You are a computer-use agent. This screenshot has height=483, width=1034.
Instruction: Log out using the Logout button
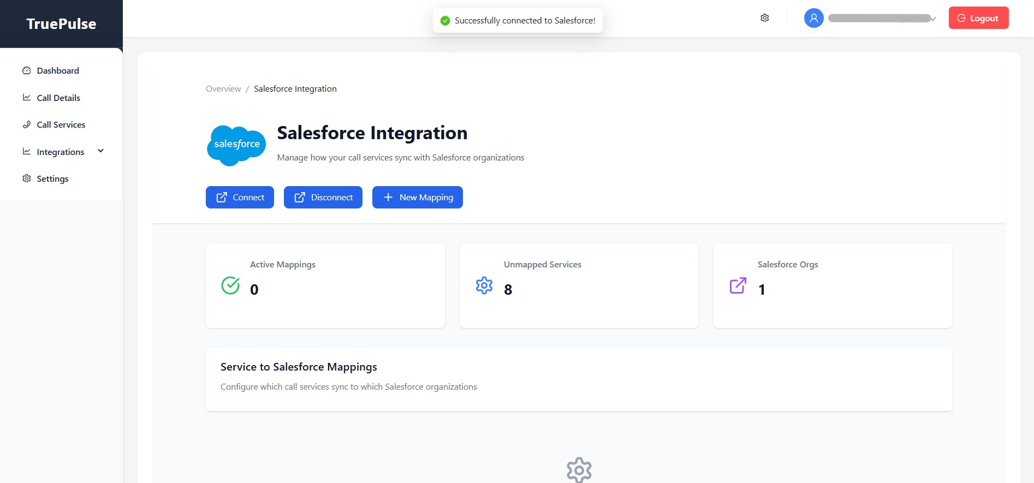coord(978,18)
